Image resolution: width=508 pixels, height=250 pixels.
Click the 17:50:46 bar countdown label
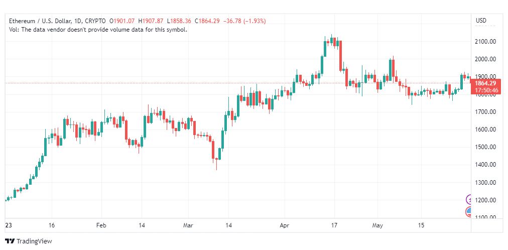point(485,90)
